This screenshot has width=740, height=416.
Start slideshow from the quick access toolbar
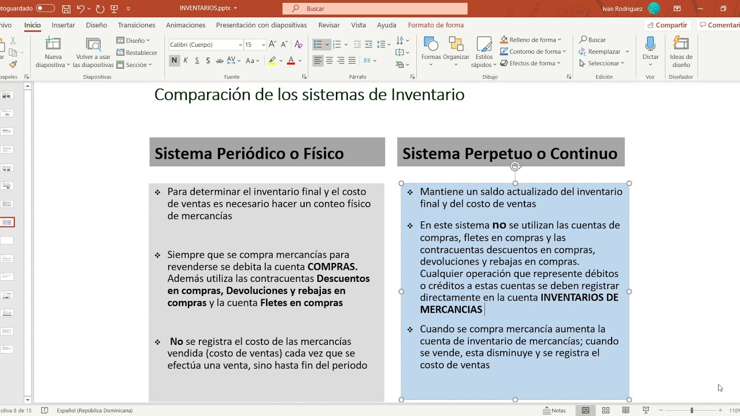coord(114,9)
